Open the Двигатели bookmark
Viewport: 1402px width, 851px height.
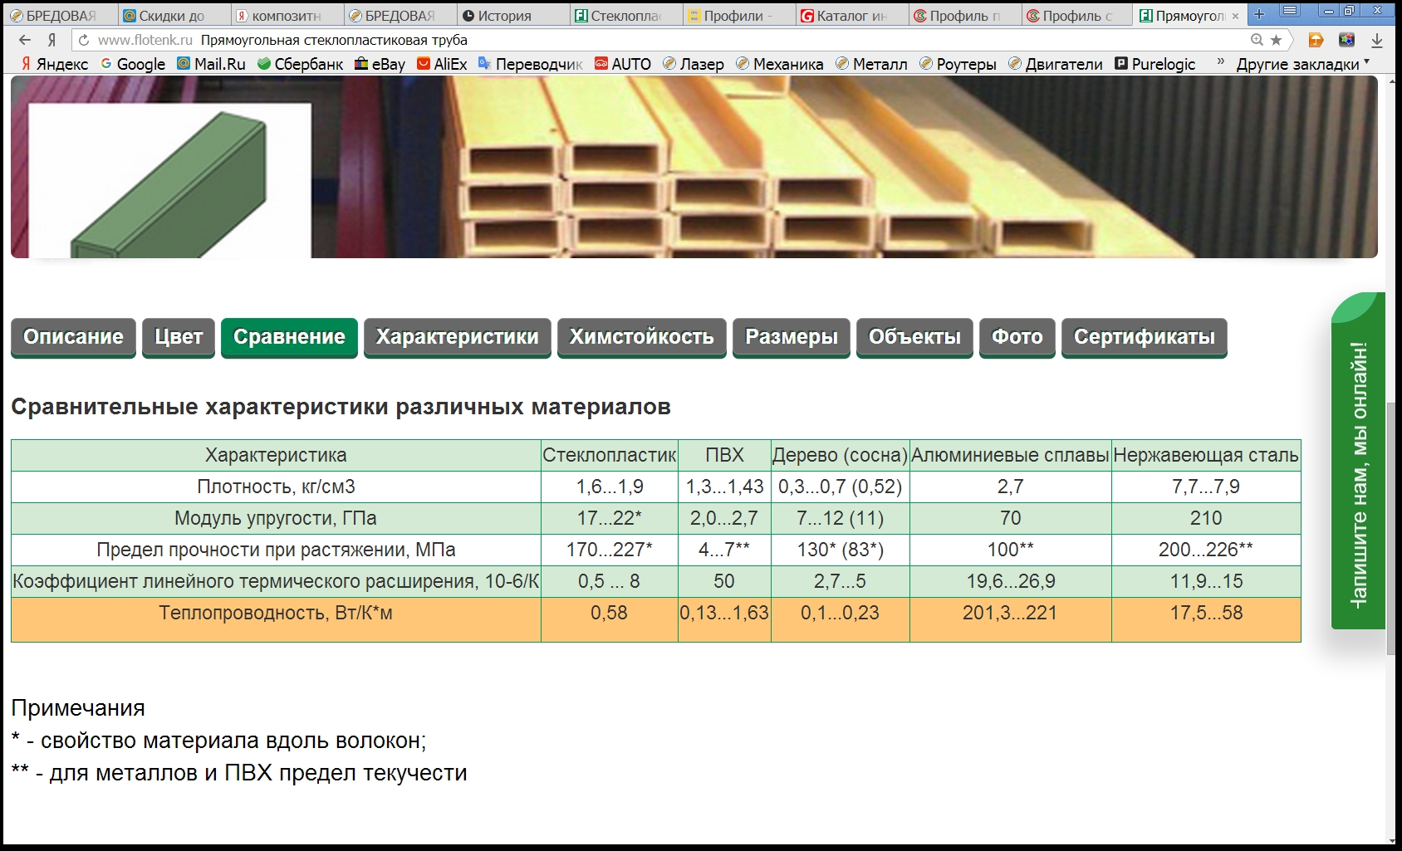coord(1056,64)
